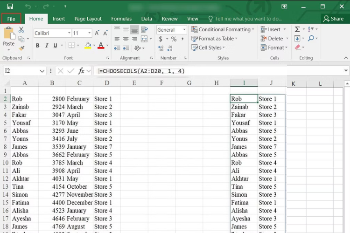Expand the formula bar with chevron
350x233 pixels.
click(346, 70)
